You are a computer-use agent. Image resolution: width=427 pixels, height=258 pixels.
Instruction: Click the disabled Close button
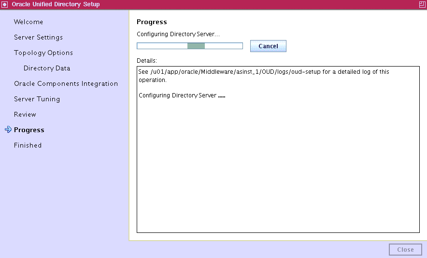[405, 250]
